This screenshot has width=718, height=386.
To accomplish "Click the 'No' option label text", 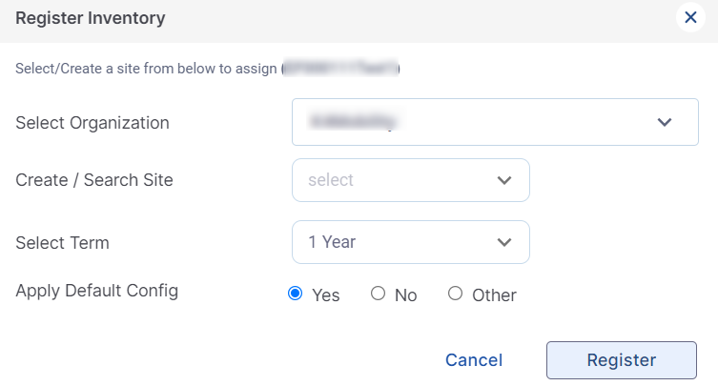I will click(405, 295).
